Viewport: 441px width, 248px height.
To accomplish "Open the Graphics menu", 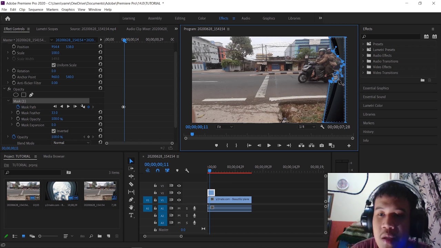I will click(x=68, y=10).
